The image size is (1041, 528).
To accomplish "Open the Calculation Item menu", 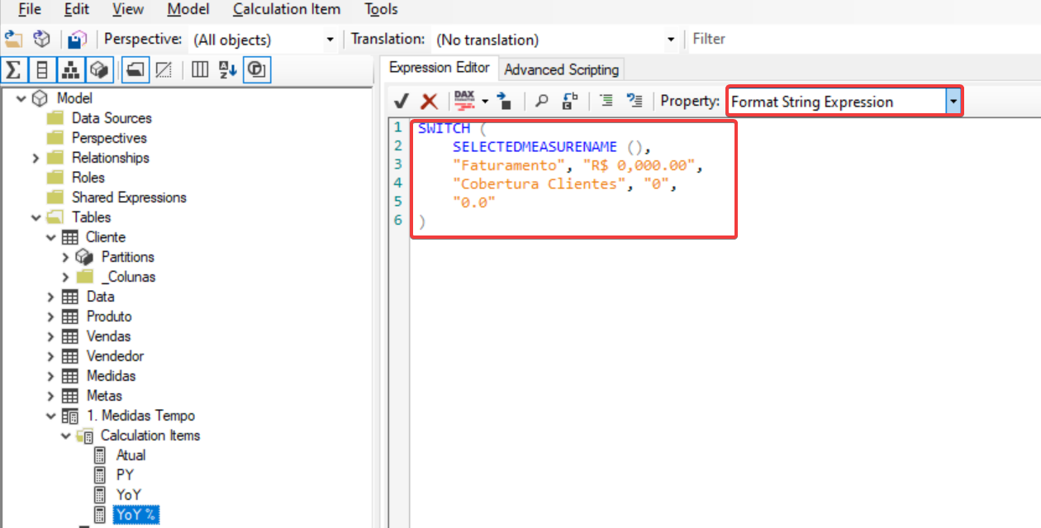I will coord(286,10).
